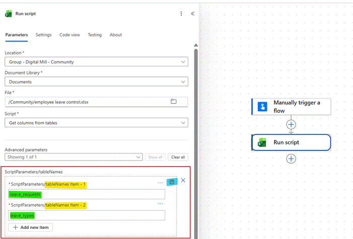Select the Manually trigger a flow node

pos(291,107)
